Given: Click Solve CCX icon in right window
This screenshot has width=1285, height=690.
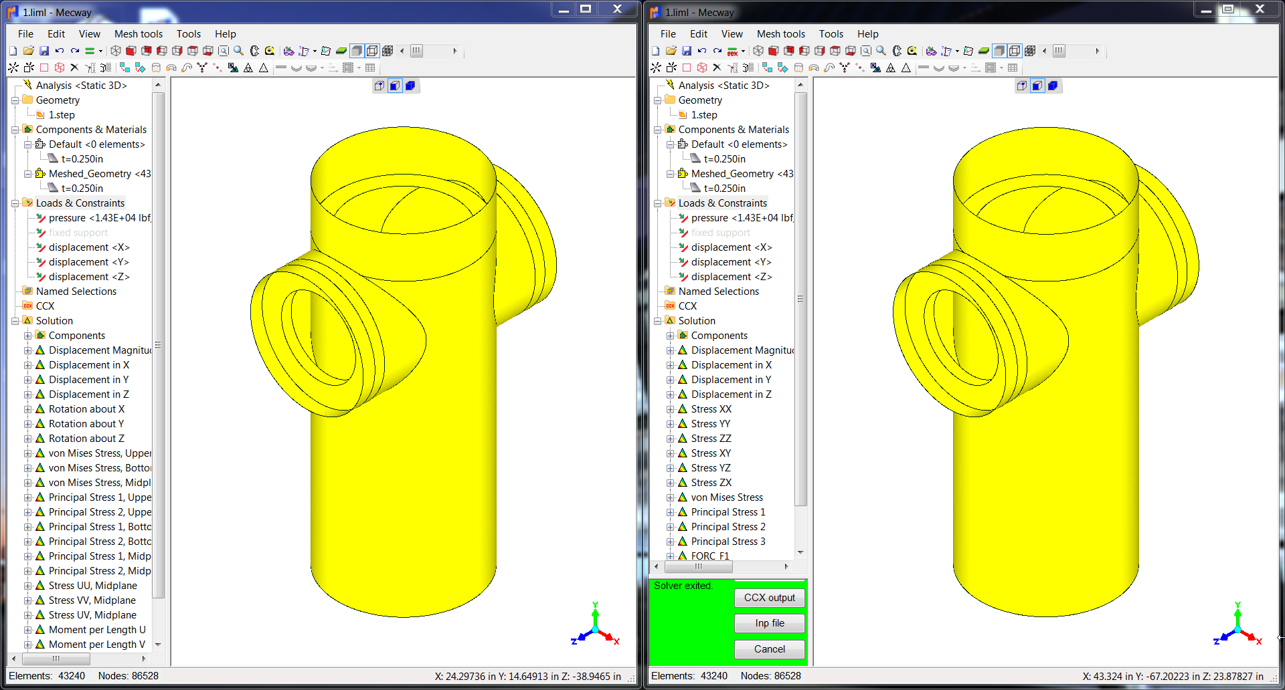Looking at the screenshot, I should point(733,51).
